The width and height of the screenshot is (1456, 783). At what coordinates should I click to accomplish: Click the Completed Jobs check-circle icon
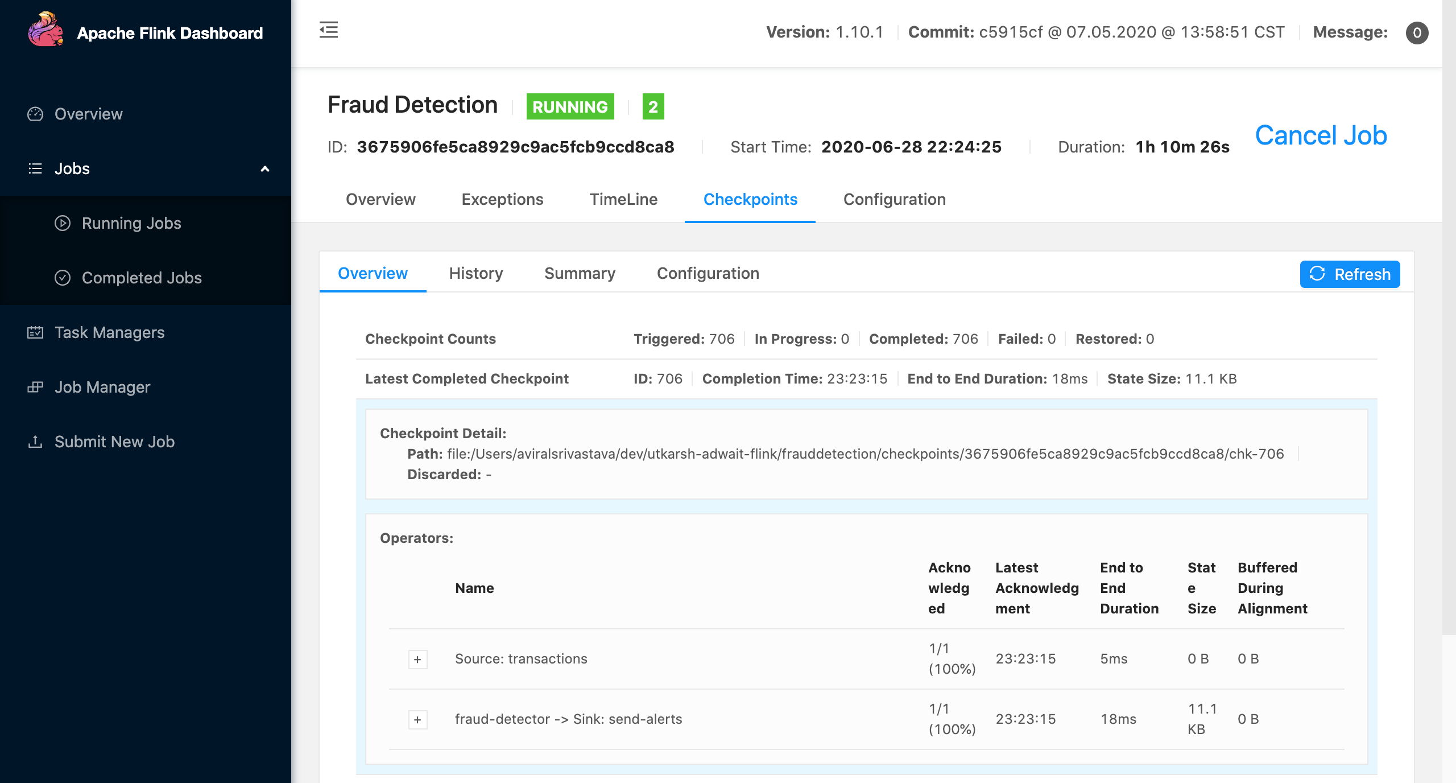pyautogui.click(x=63, y=278)
